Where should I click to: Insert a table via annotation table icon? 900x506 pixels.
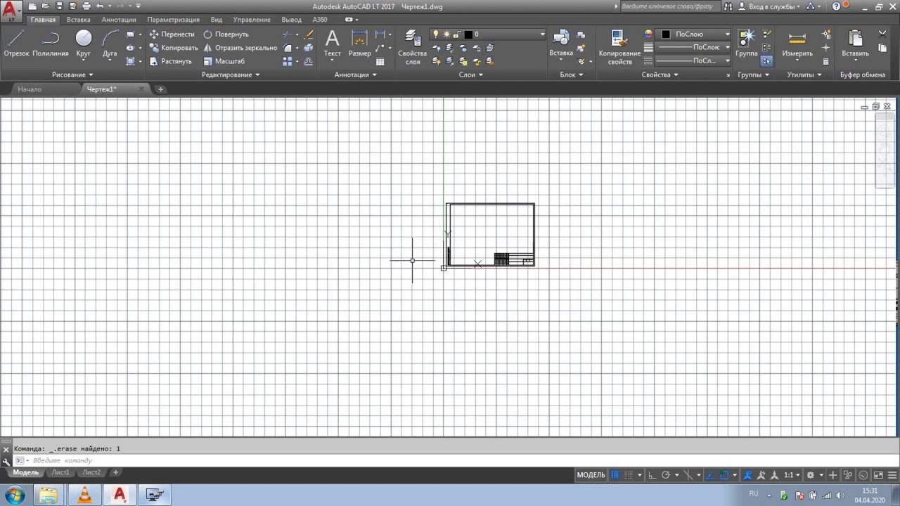tap(380, 62)
